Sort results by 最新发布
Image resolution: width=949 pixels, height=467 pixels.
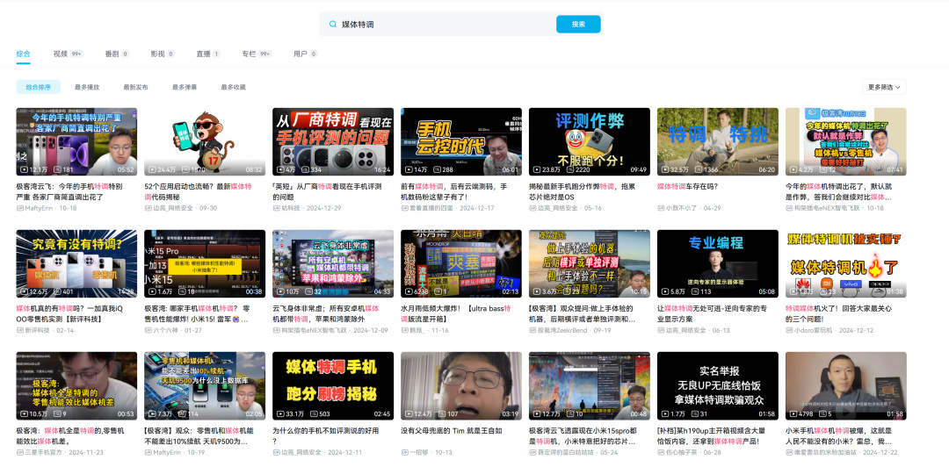pyautogui.click(x=135, y=87)
